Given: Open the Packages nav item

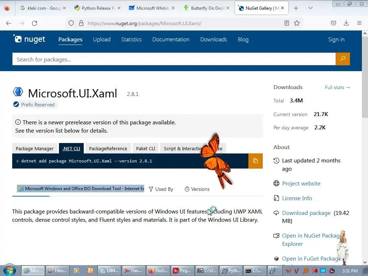Looking at the screenshot, I should 70,40.
